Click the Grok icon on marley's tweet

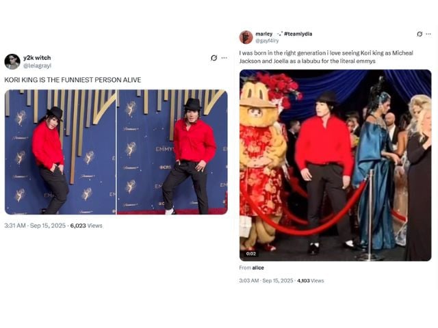point(420,34)
